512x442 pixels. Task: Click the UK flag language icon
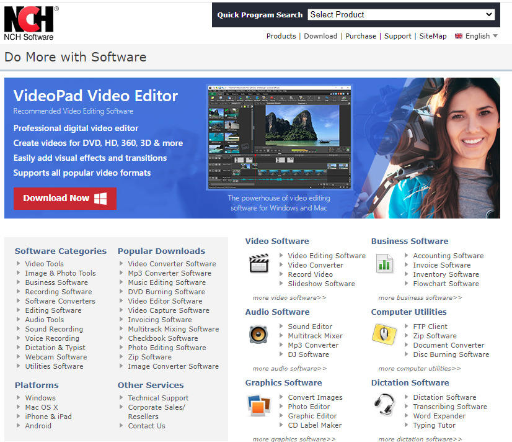(459, 36)
